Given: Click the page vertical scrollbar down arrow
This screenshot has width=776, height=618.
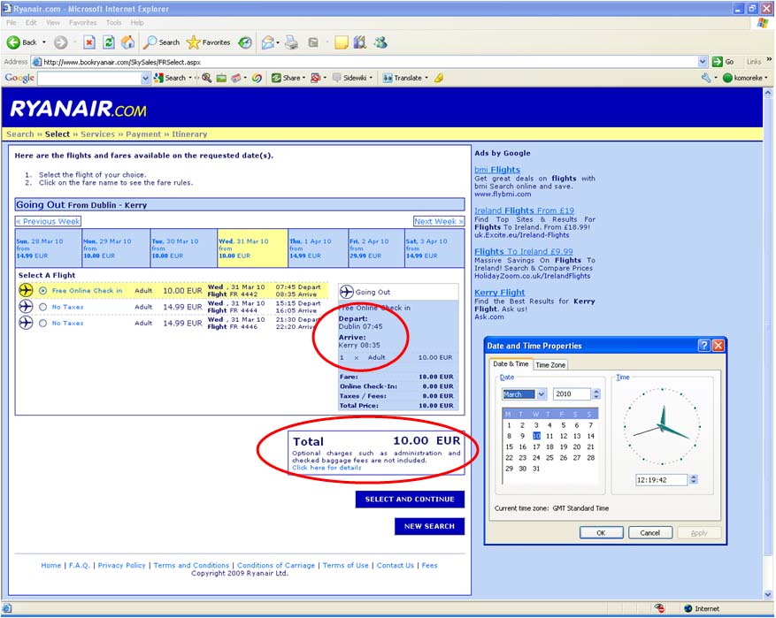Looking at the screenshot, I should click(x=767, y=594).
